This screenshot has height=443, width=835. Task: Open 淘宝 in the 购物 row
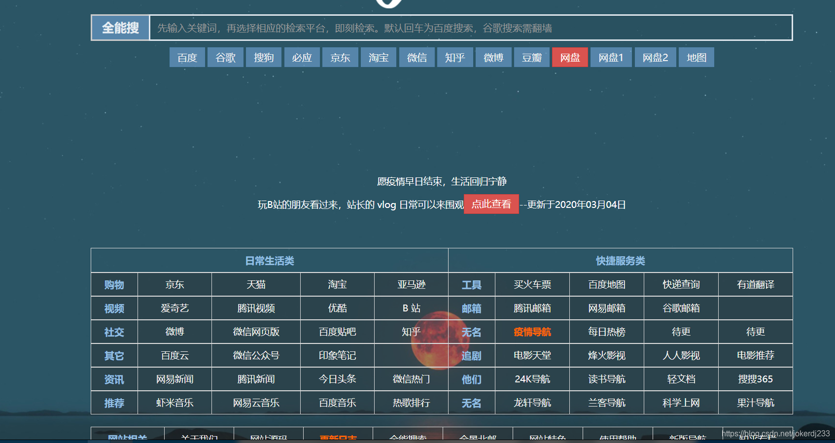tap(337, 284)
